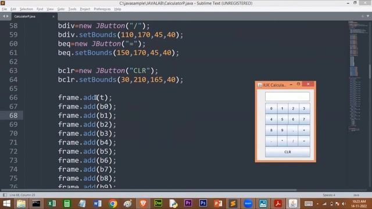The height and width of the screenshot is (209, 372).
Task: Close the CalculatorP.java tab
Action: point(53,16)
